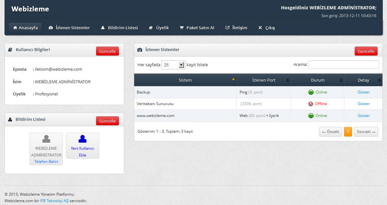Go to Paket Satın Al menu

click(x=197, y=28)
